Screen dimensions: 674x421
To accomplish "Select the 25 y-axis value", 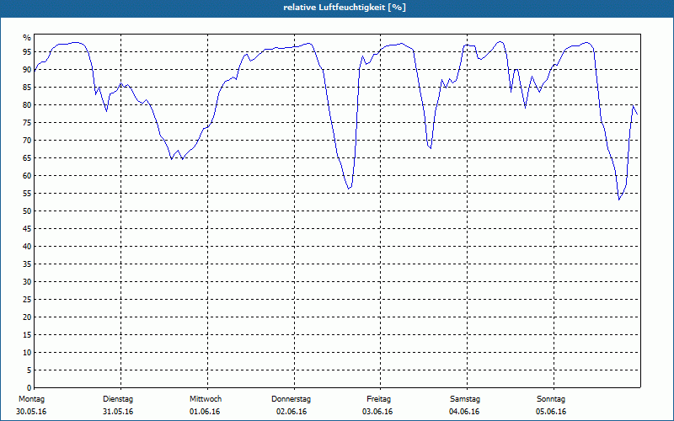I will click(x=27, y=300).
